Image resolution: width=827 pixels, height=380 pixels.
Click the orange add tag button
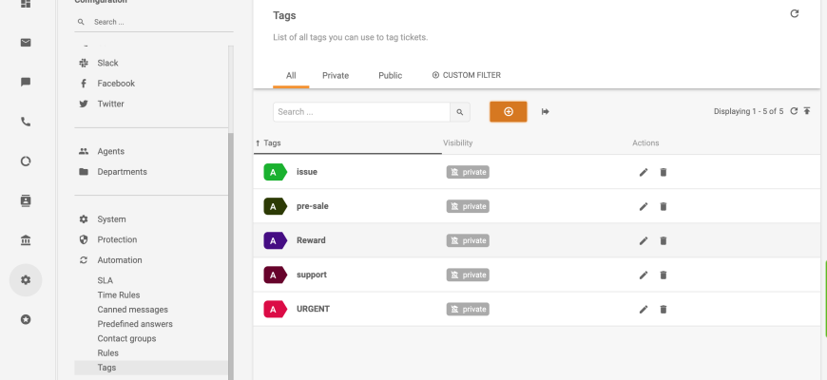(508, 112)
